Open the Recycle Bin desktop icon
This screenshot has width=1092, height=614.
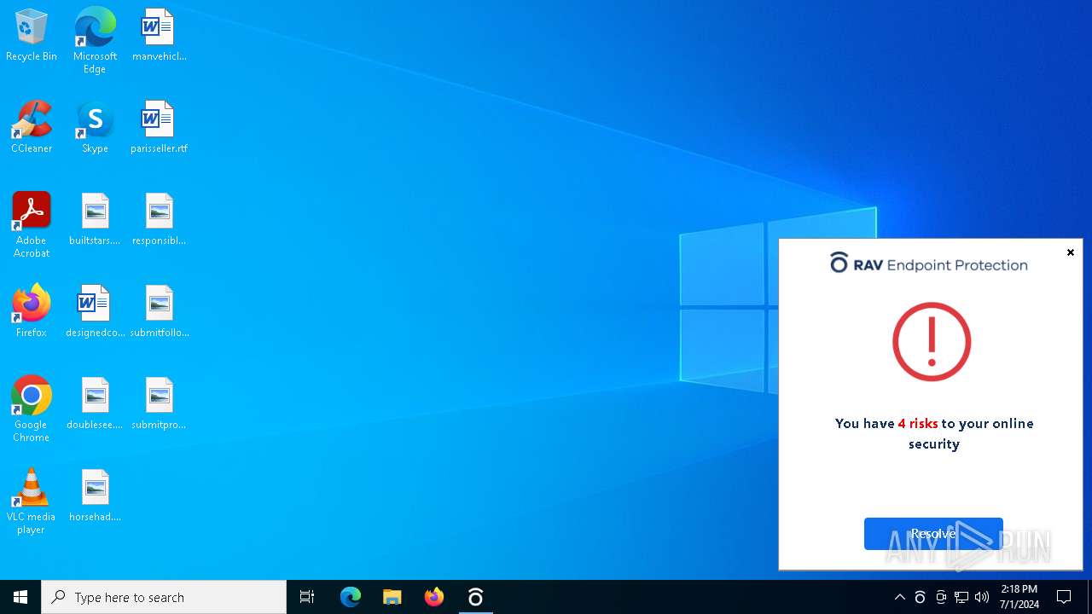32,36
